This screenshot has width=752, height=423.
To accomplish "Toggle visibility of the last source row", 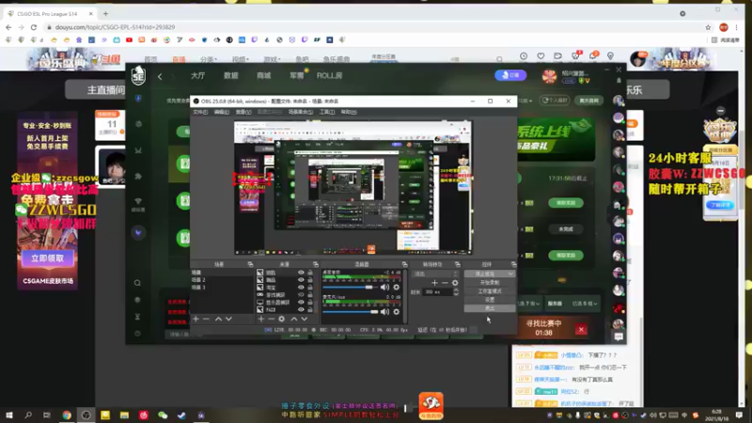I will 301,310.
